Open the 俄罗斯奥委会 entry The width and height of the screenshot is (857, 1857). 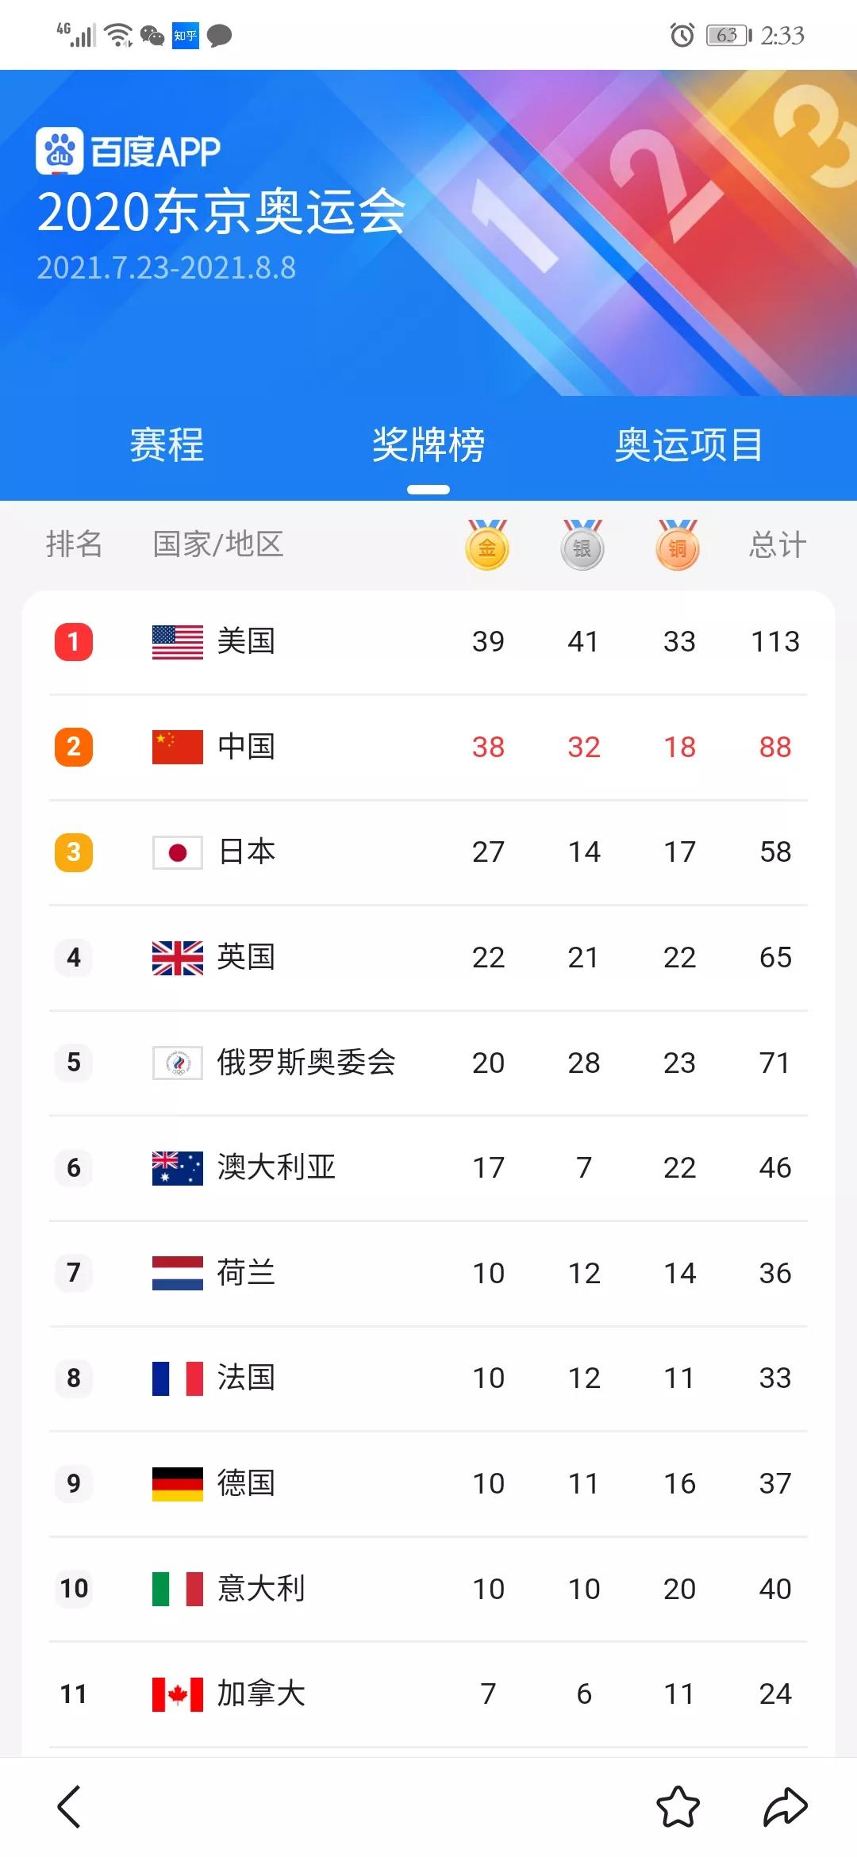306,1063
